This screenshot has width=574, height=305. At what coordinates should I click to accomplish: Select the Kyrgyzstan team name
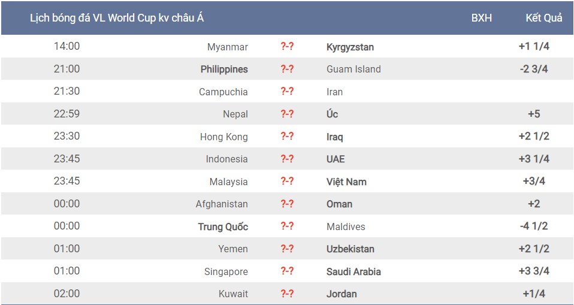coord(350,47)
